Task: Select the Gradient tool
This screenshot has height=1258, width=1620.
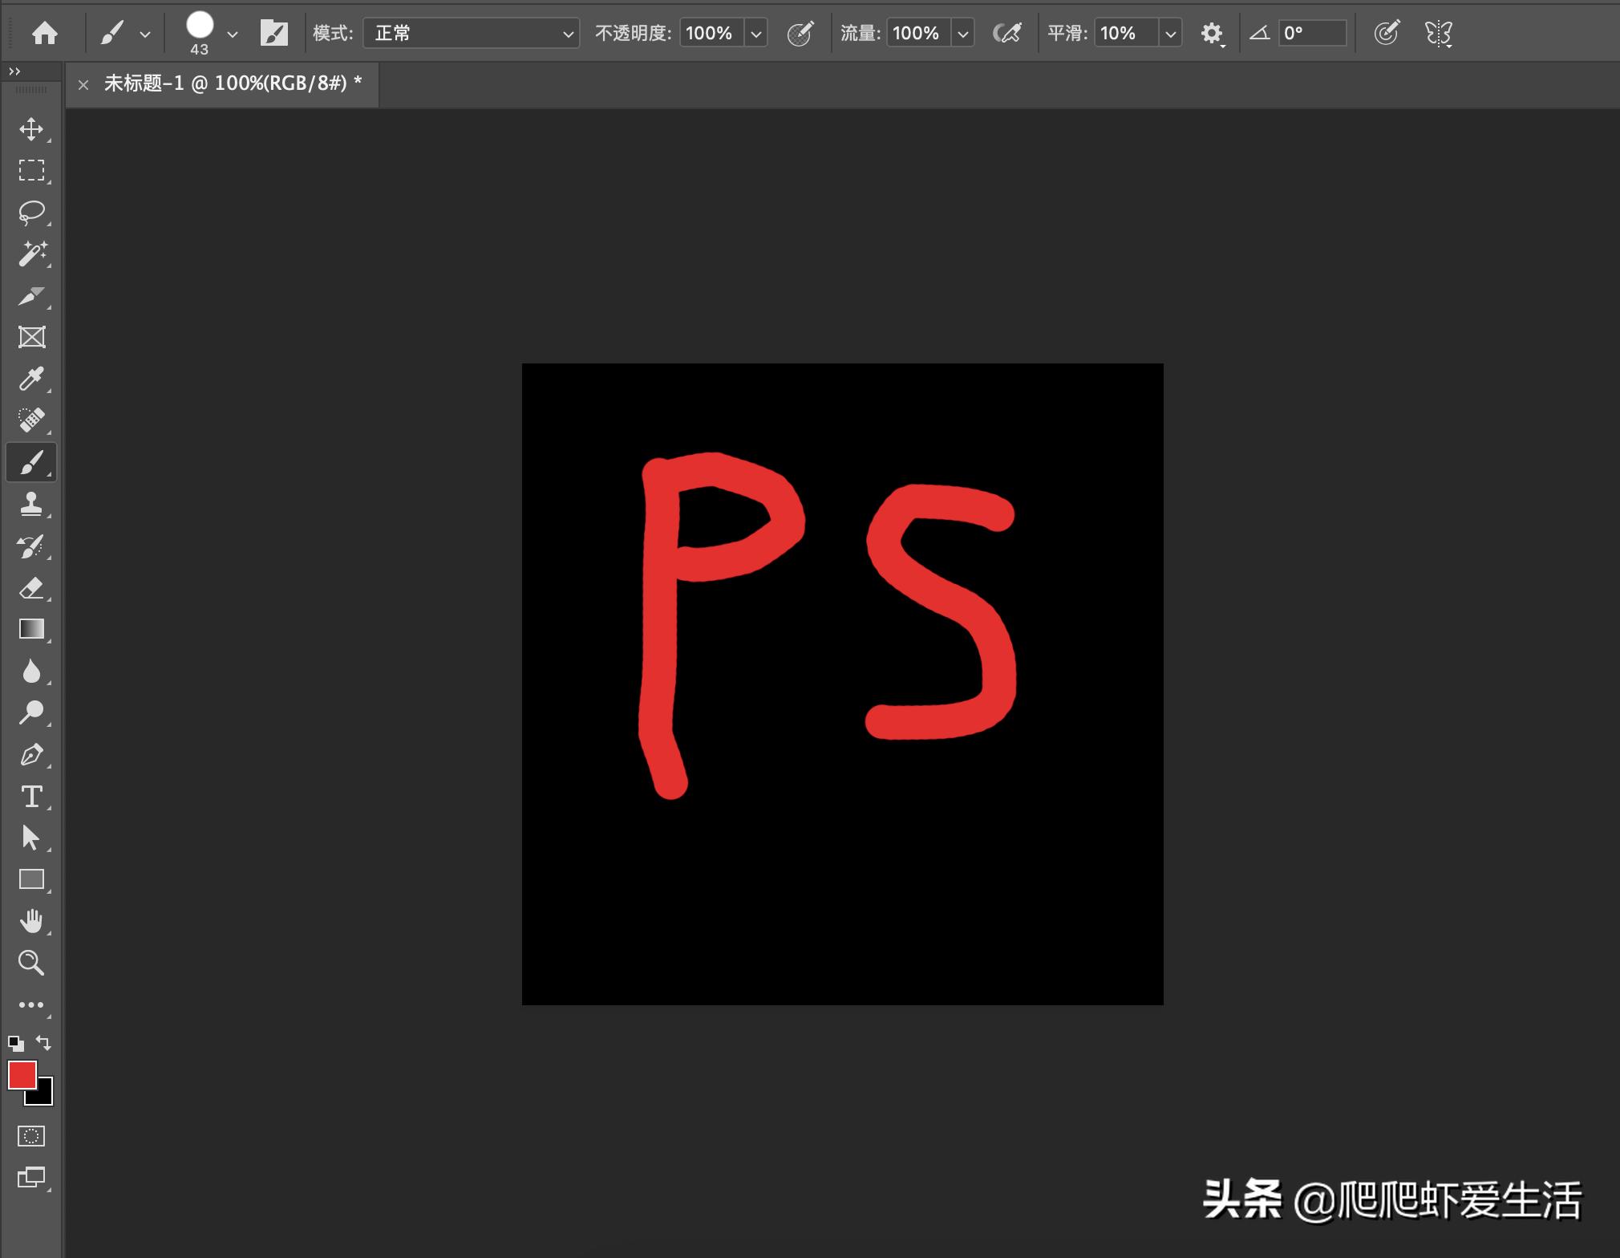Action: point(31,629)
